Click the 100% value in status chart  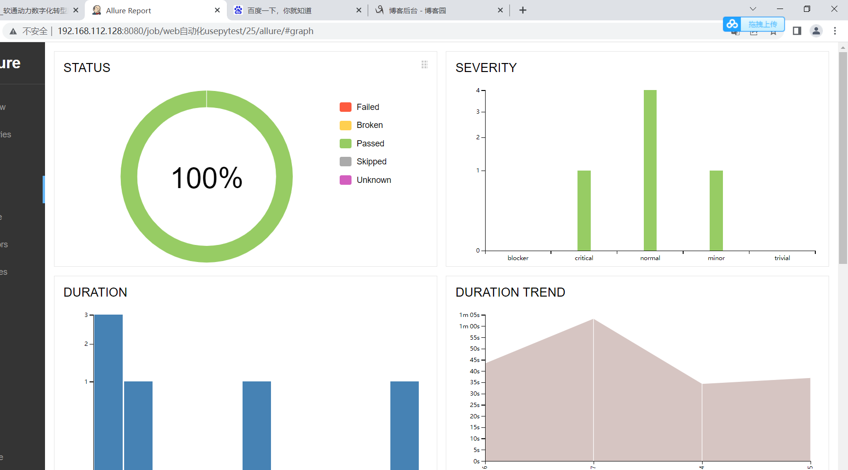[207, 178]
